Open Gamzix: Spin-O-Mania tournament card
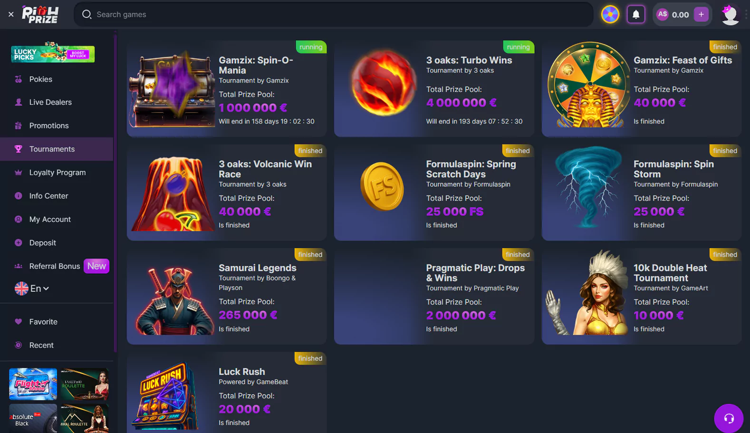750x433 pixels. [227, 88]
